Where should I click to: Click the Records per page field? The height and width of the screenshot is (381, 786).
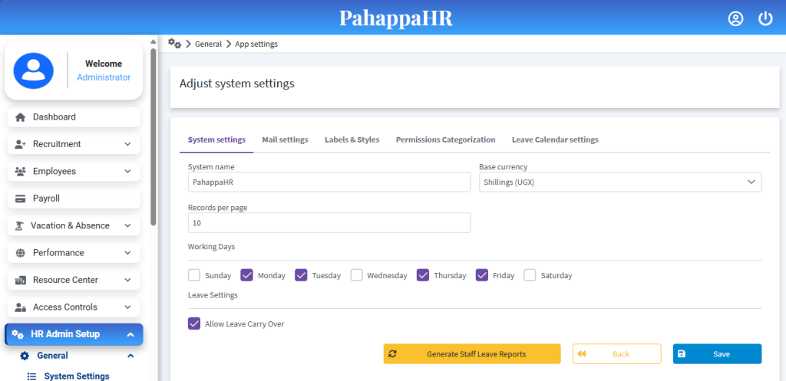coord(329,223)
